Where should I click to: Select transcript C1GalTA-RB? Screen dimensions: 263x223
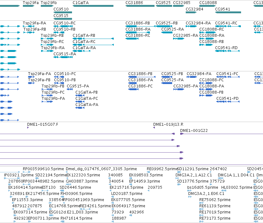coord(84,36)
